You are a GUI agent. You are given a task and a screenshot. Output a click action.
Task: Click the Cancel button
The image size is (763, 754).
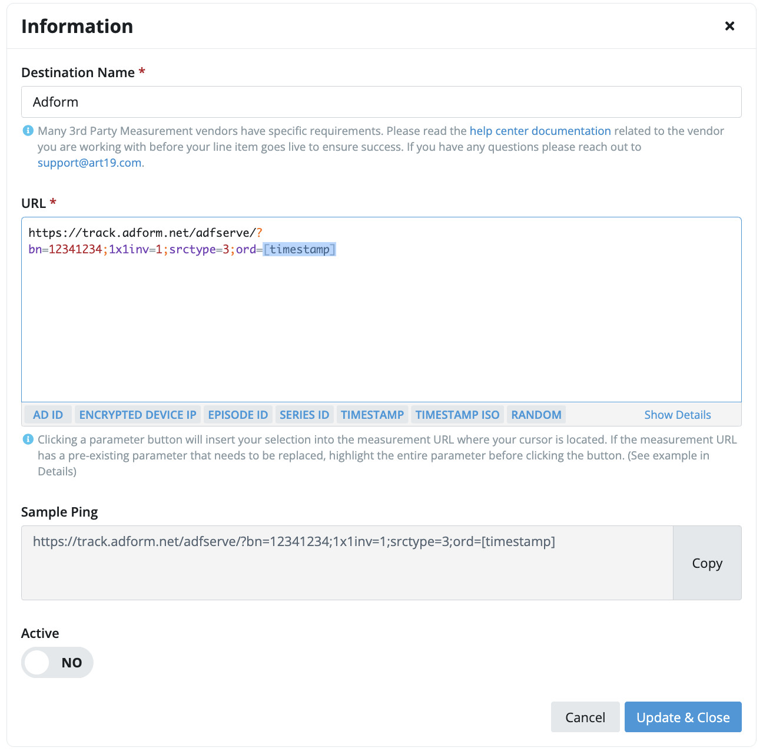585,717
